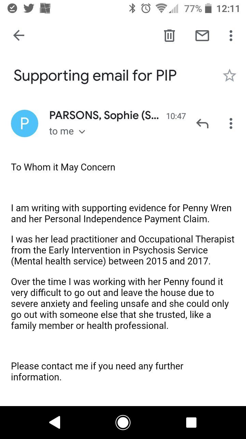Open the Twitter notification in the status bar

pyautogui.click(x=29, y=9)
